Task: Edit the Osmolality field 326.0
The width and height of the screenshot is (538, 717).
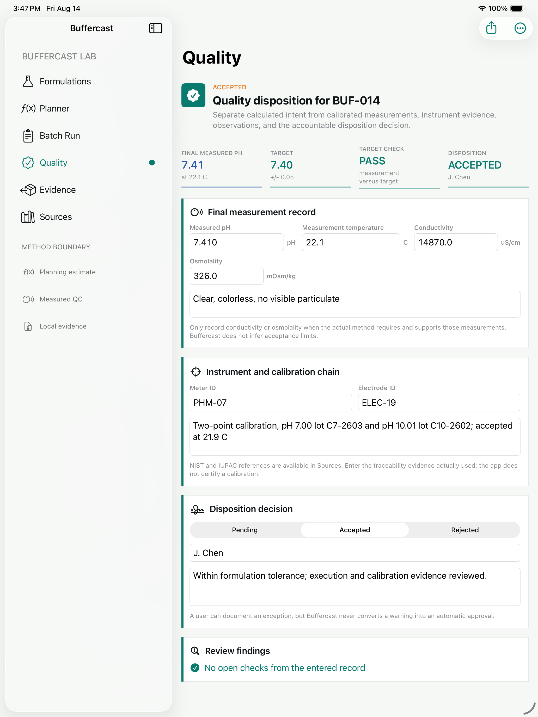Action: [x=226, y=276]
